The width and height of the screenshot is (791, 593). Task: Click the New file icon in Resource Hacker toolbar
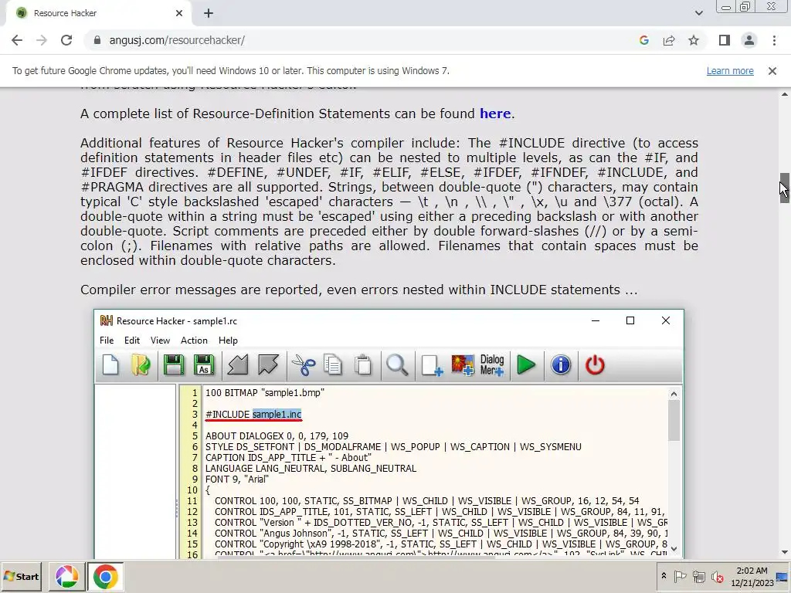pos(110,364)
